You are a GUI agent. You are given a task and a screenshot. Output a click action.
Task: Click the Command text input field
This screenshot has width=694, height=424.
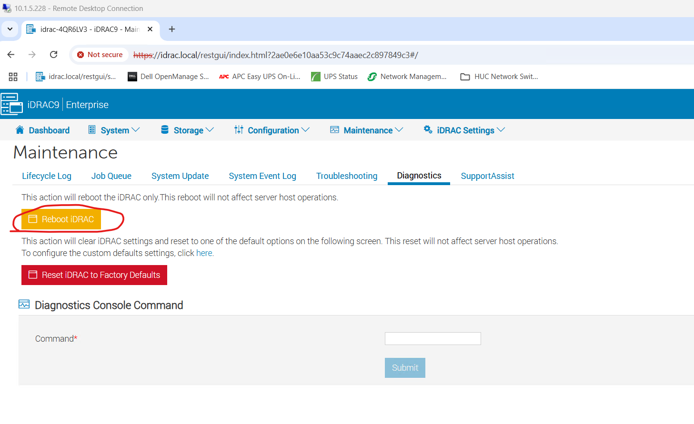point(433,338)
